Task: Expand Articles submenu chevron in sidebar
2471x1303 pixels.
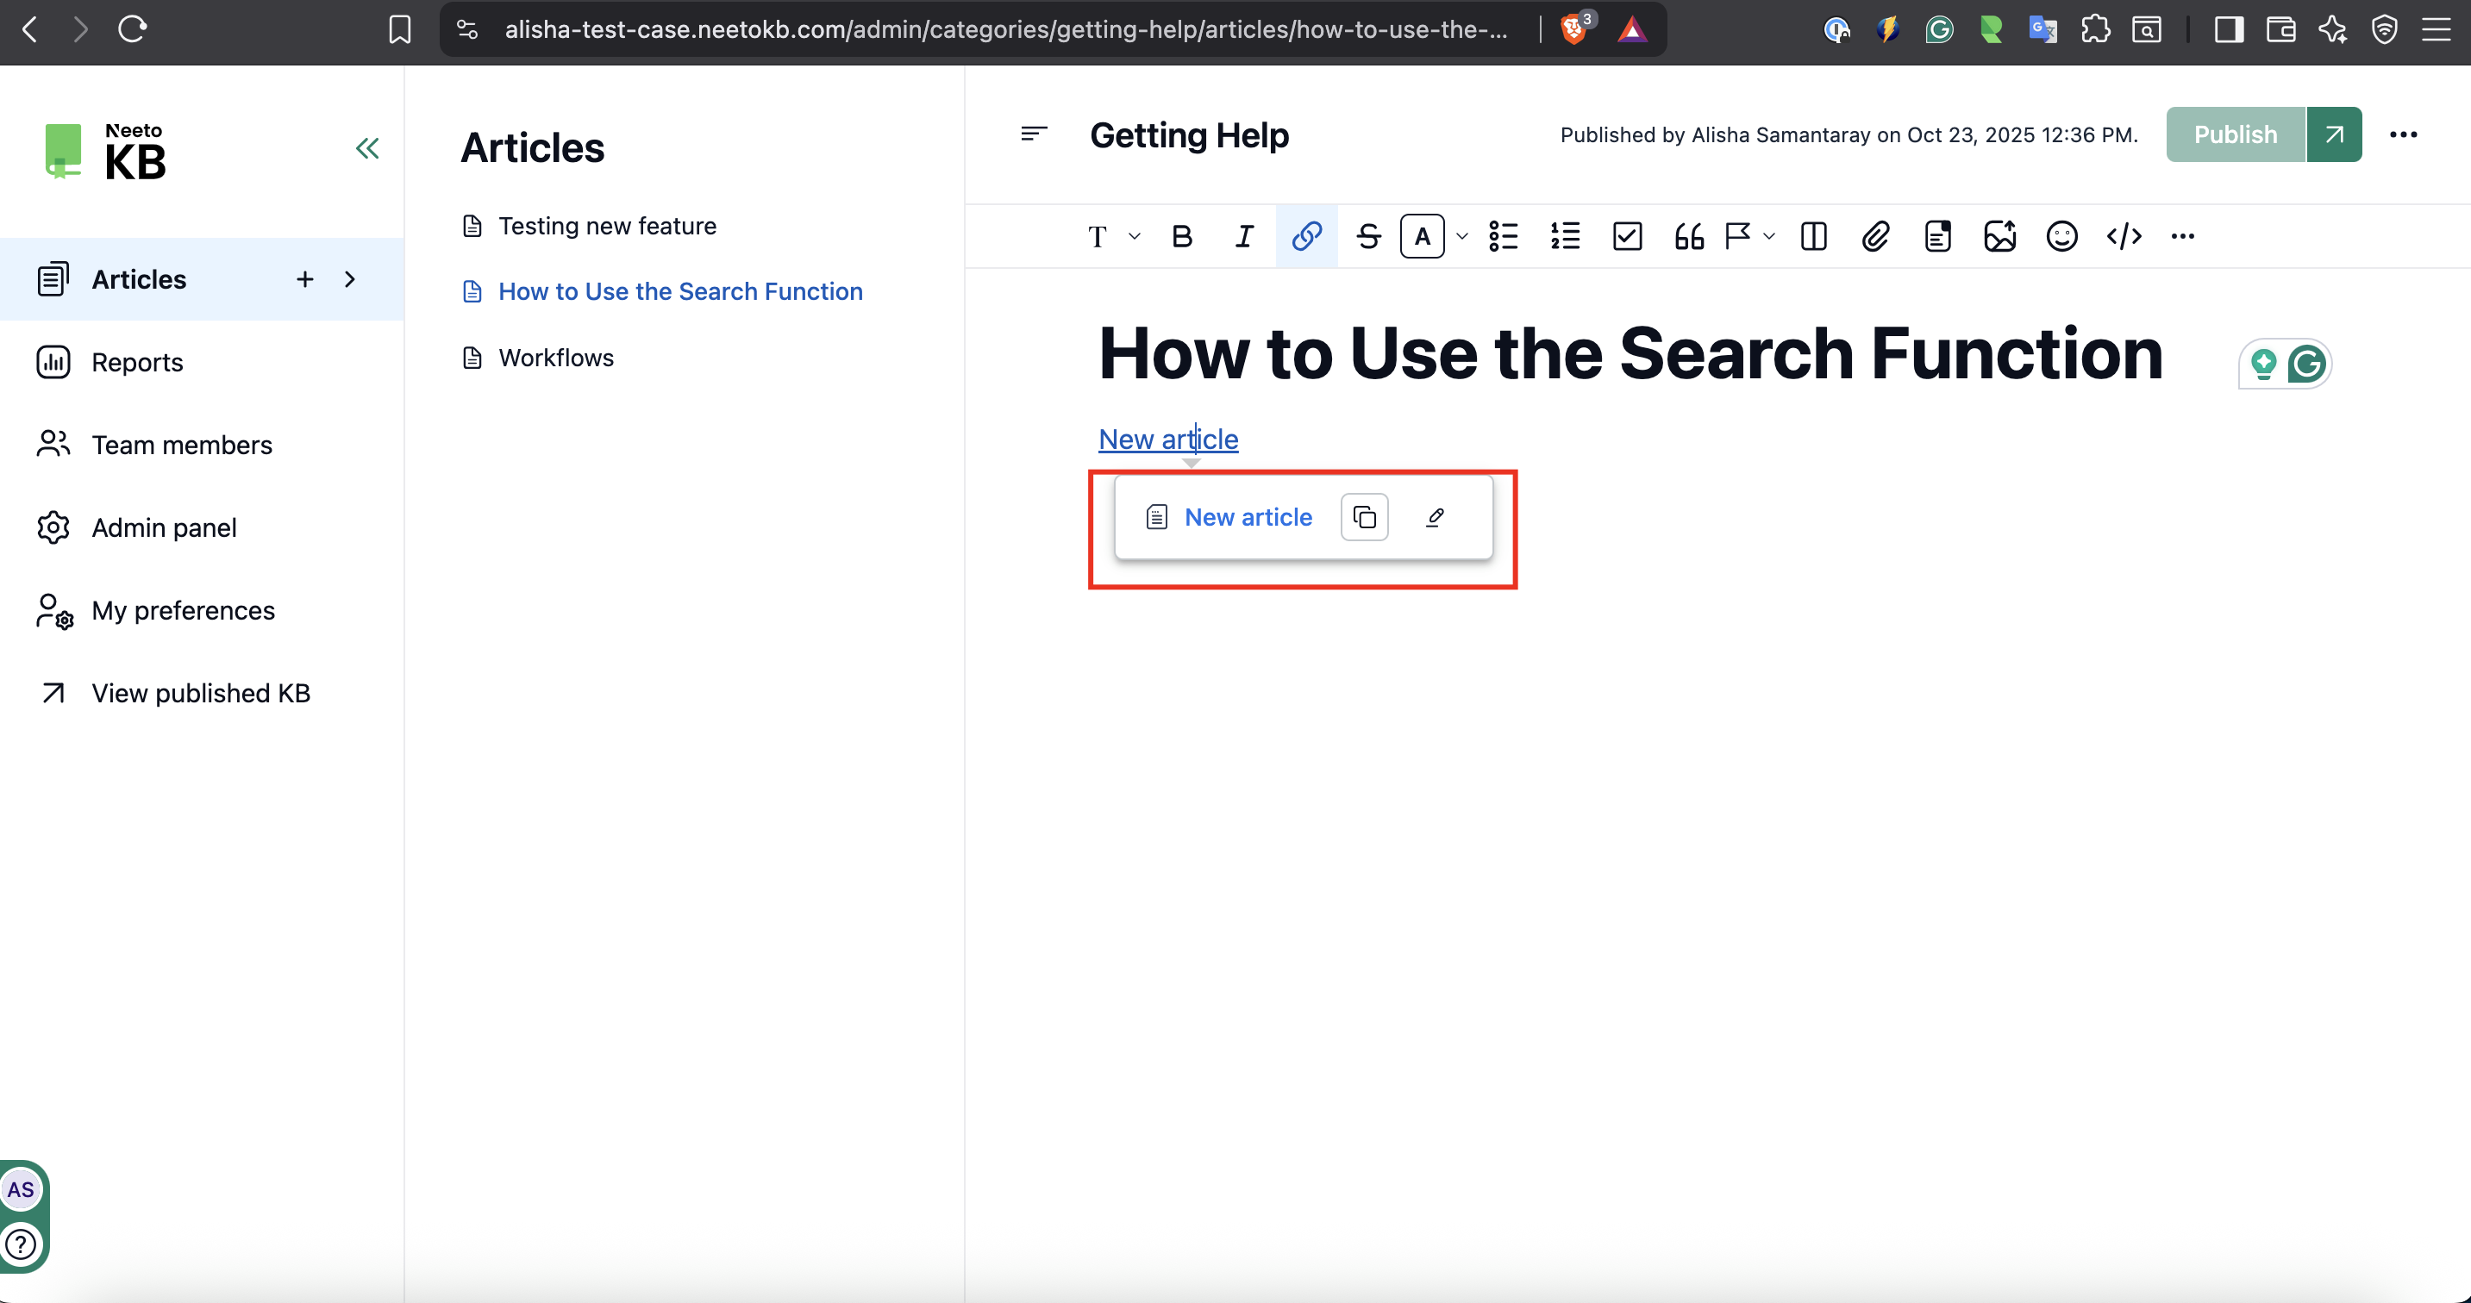Action: click(x=350, y=279)
